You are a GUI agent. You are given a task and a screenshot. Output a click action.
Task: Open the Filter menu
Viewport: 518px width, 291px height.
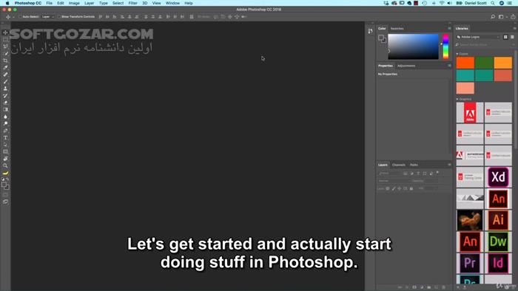click(132, 3)
